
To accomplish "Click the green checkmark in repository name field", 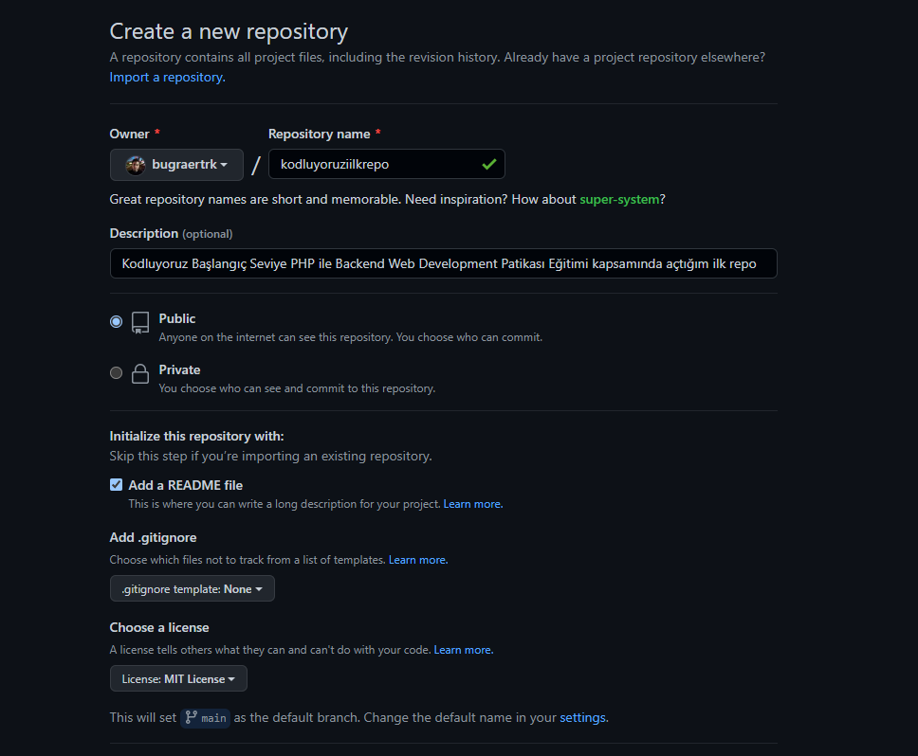I will pos(488,164).
